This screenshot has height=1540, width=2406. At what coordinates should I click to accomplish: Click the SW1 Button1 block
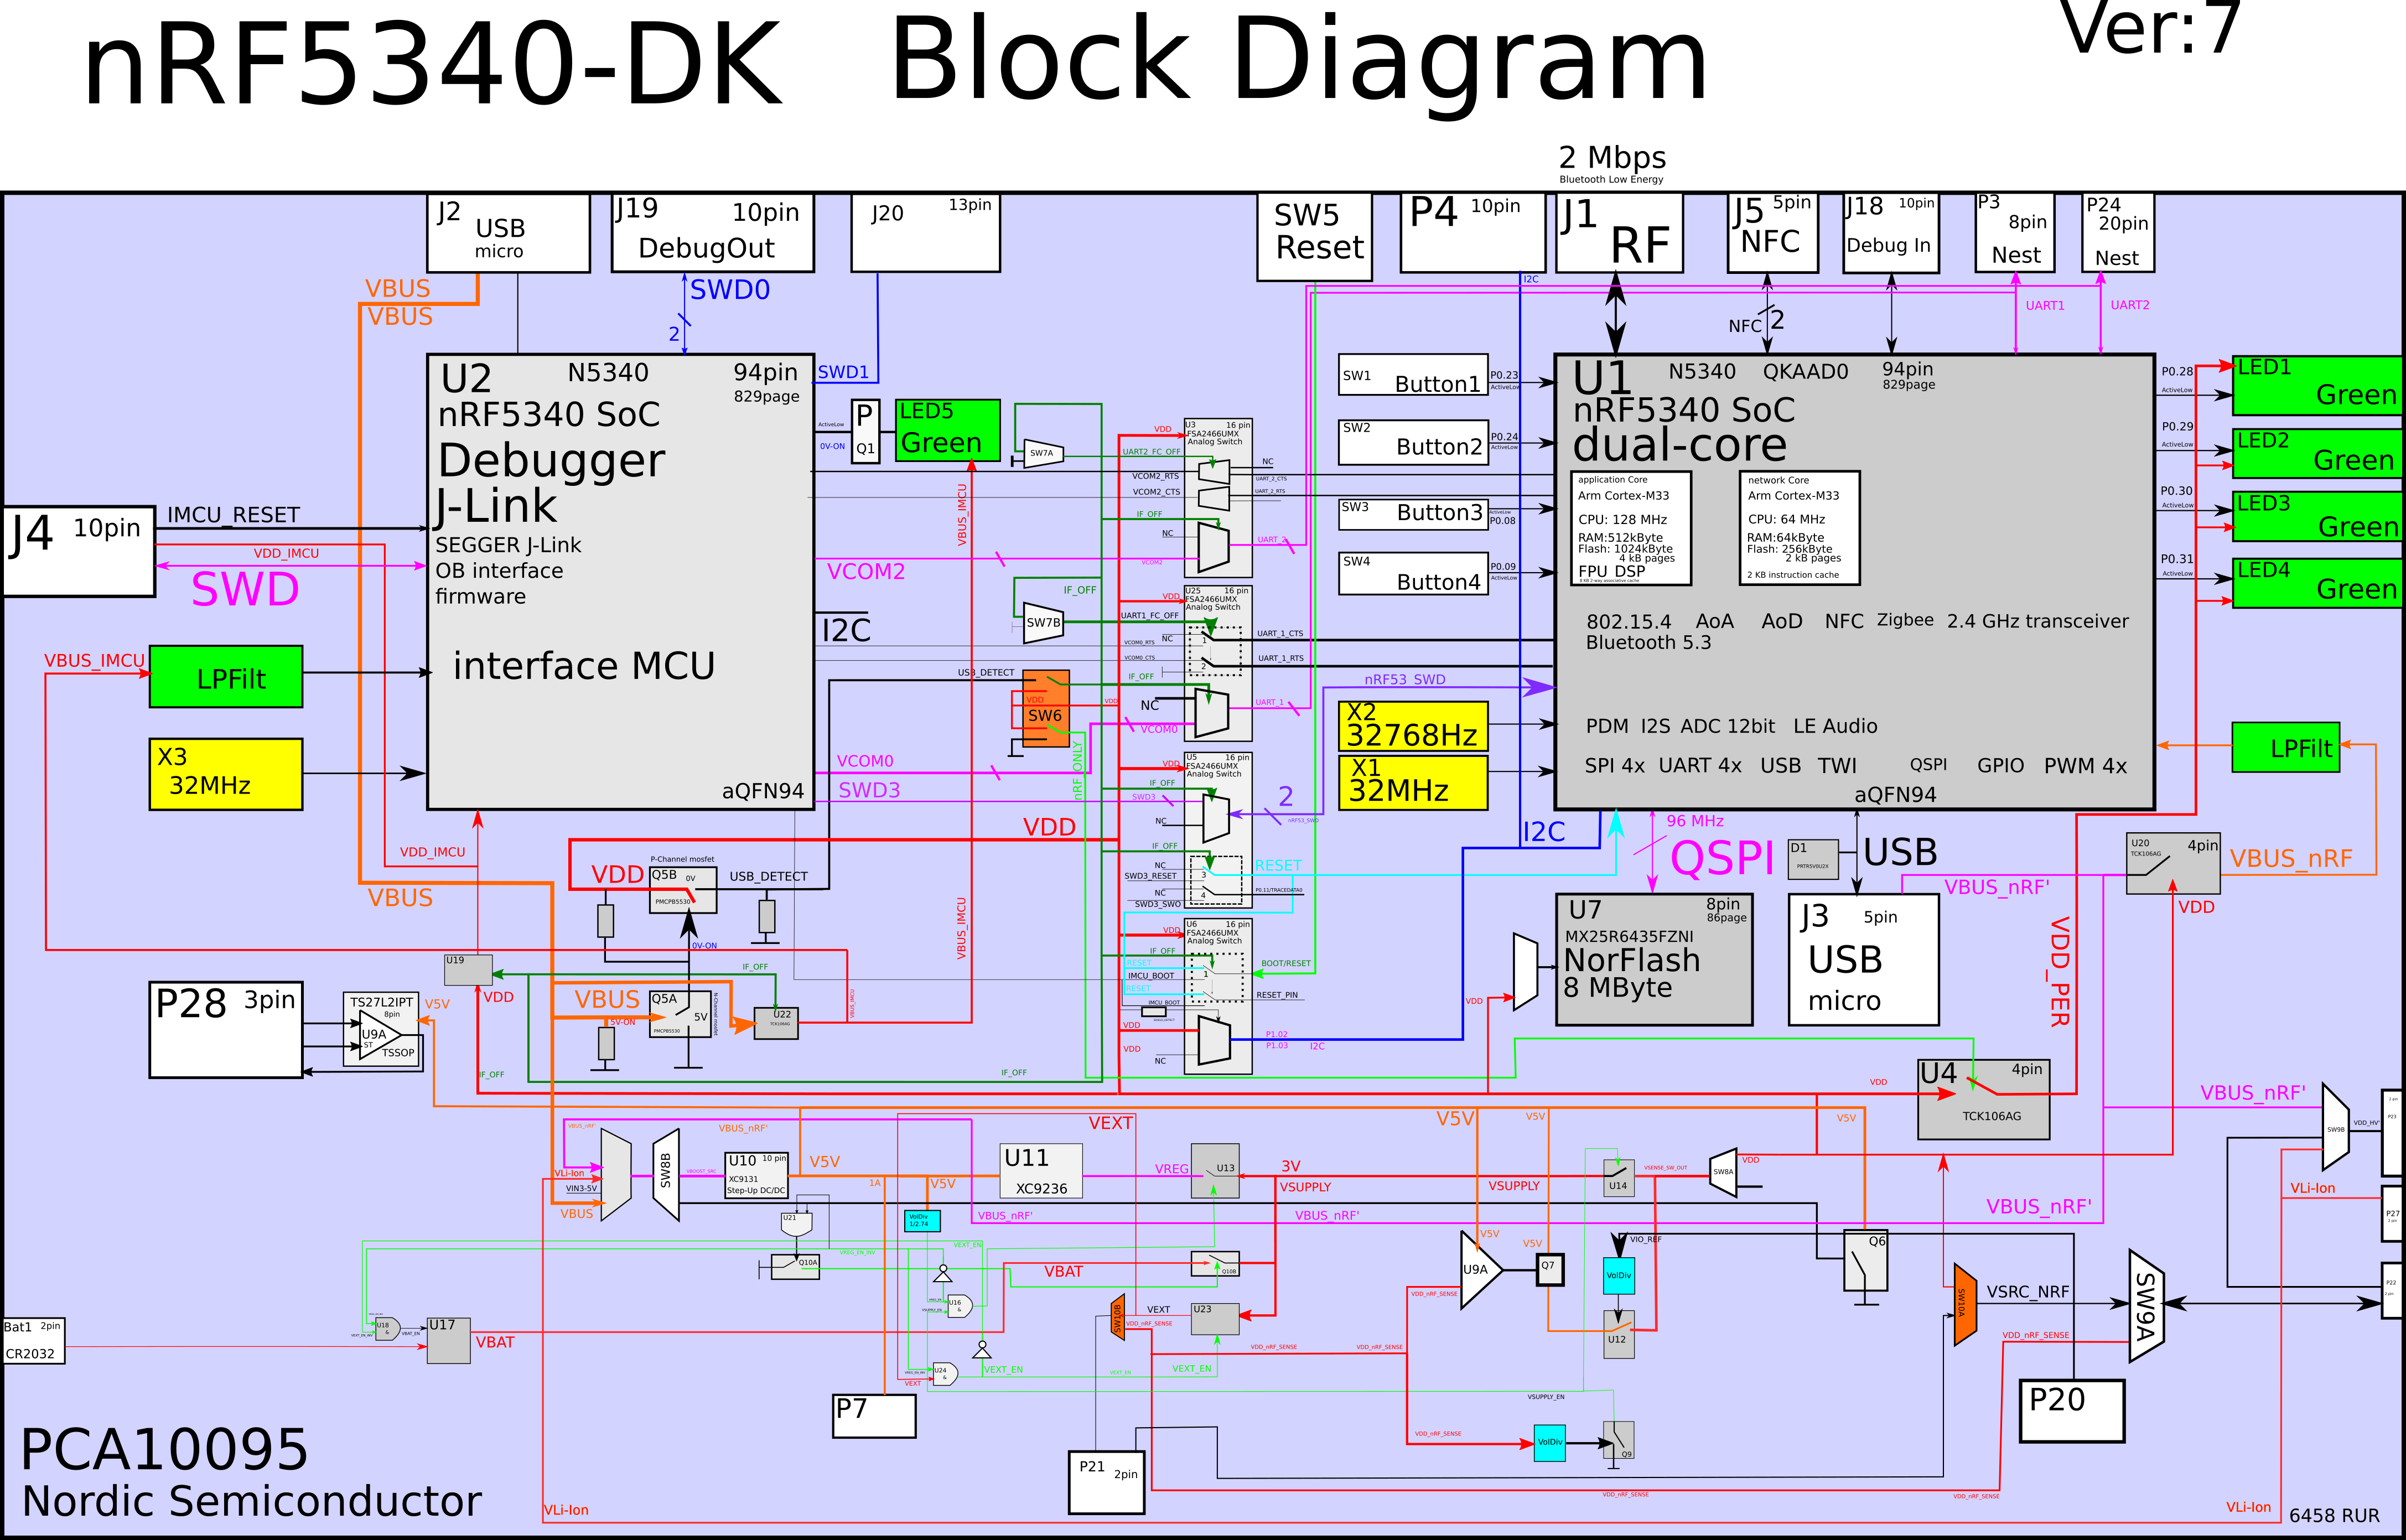1413,375
